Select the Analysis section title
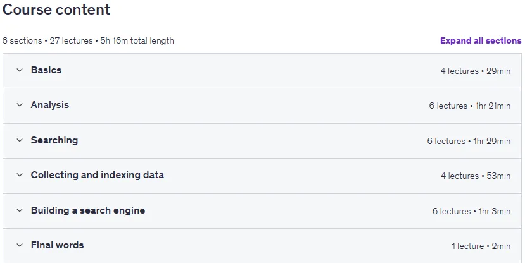This screenshot has height=266, width=525. coord(50,105)
